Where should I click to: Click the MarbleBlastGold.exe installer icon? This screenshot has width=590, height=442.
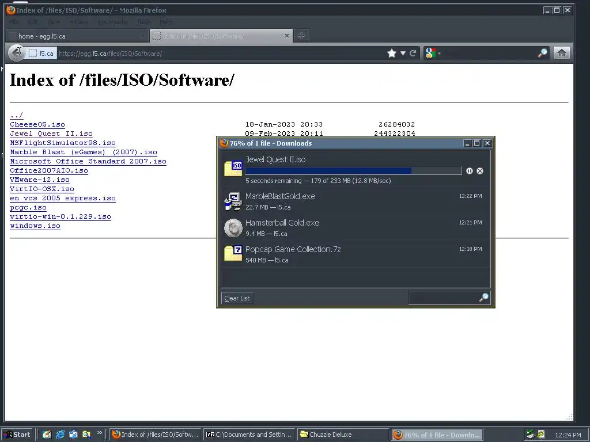pos(233,201)
